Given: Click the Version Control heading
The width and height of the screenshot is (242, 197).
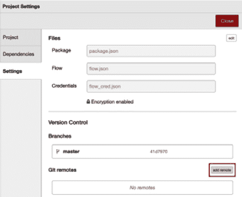Looking at the screenshot, I should [x=68, y=122].
